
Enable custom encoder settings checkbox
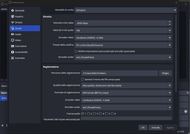tap(76, 51)
